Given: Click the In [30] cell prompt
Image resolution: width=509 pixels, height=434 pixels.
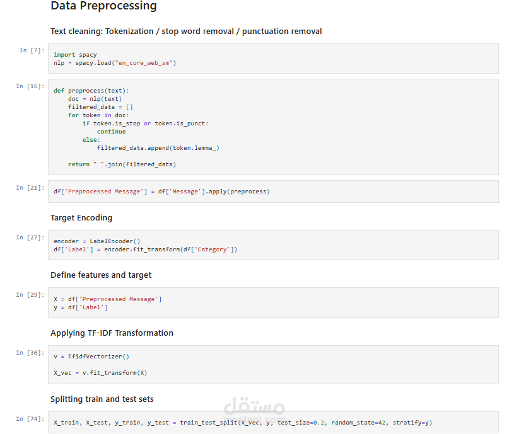Looking at the screenshot, I should pyautogui.click(x=30, y=353).
